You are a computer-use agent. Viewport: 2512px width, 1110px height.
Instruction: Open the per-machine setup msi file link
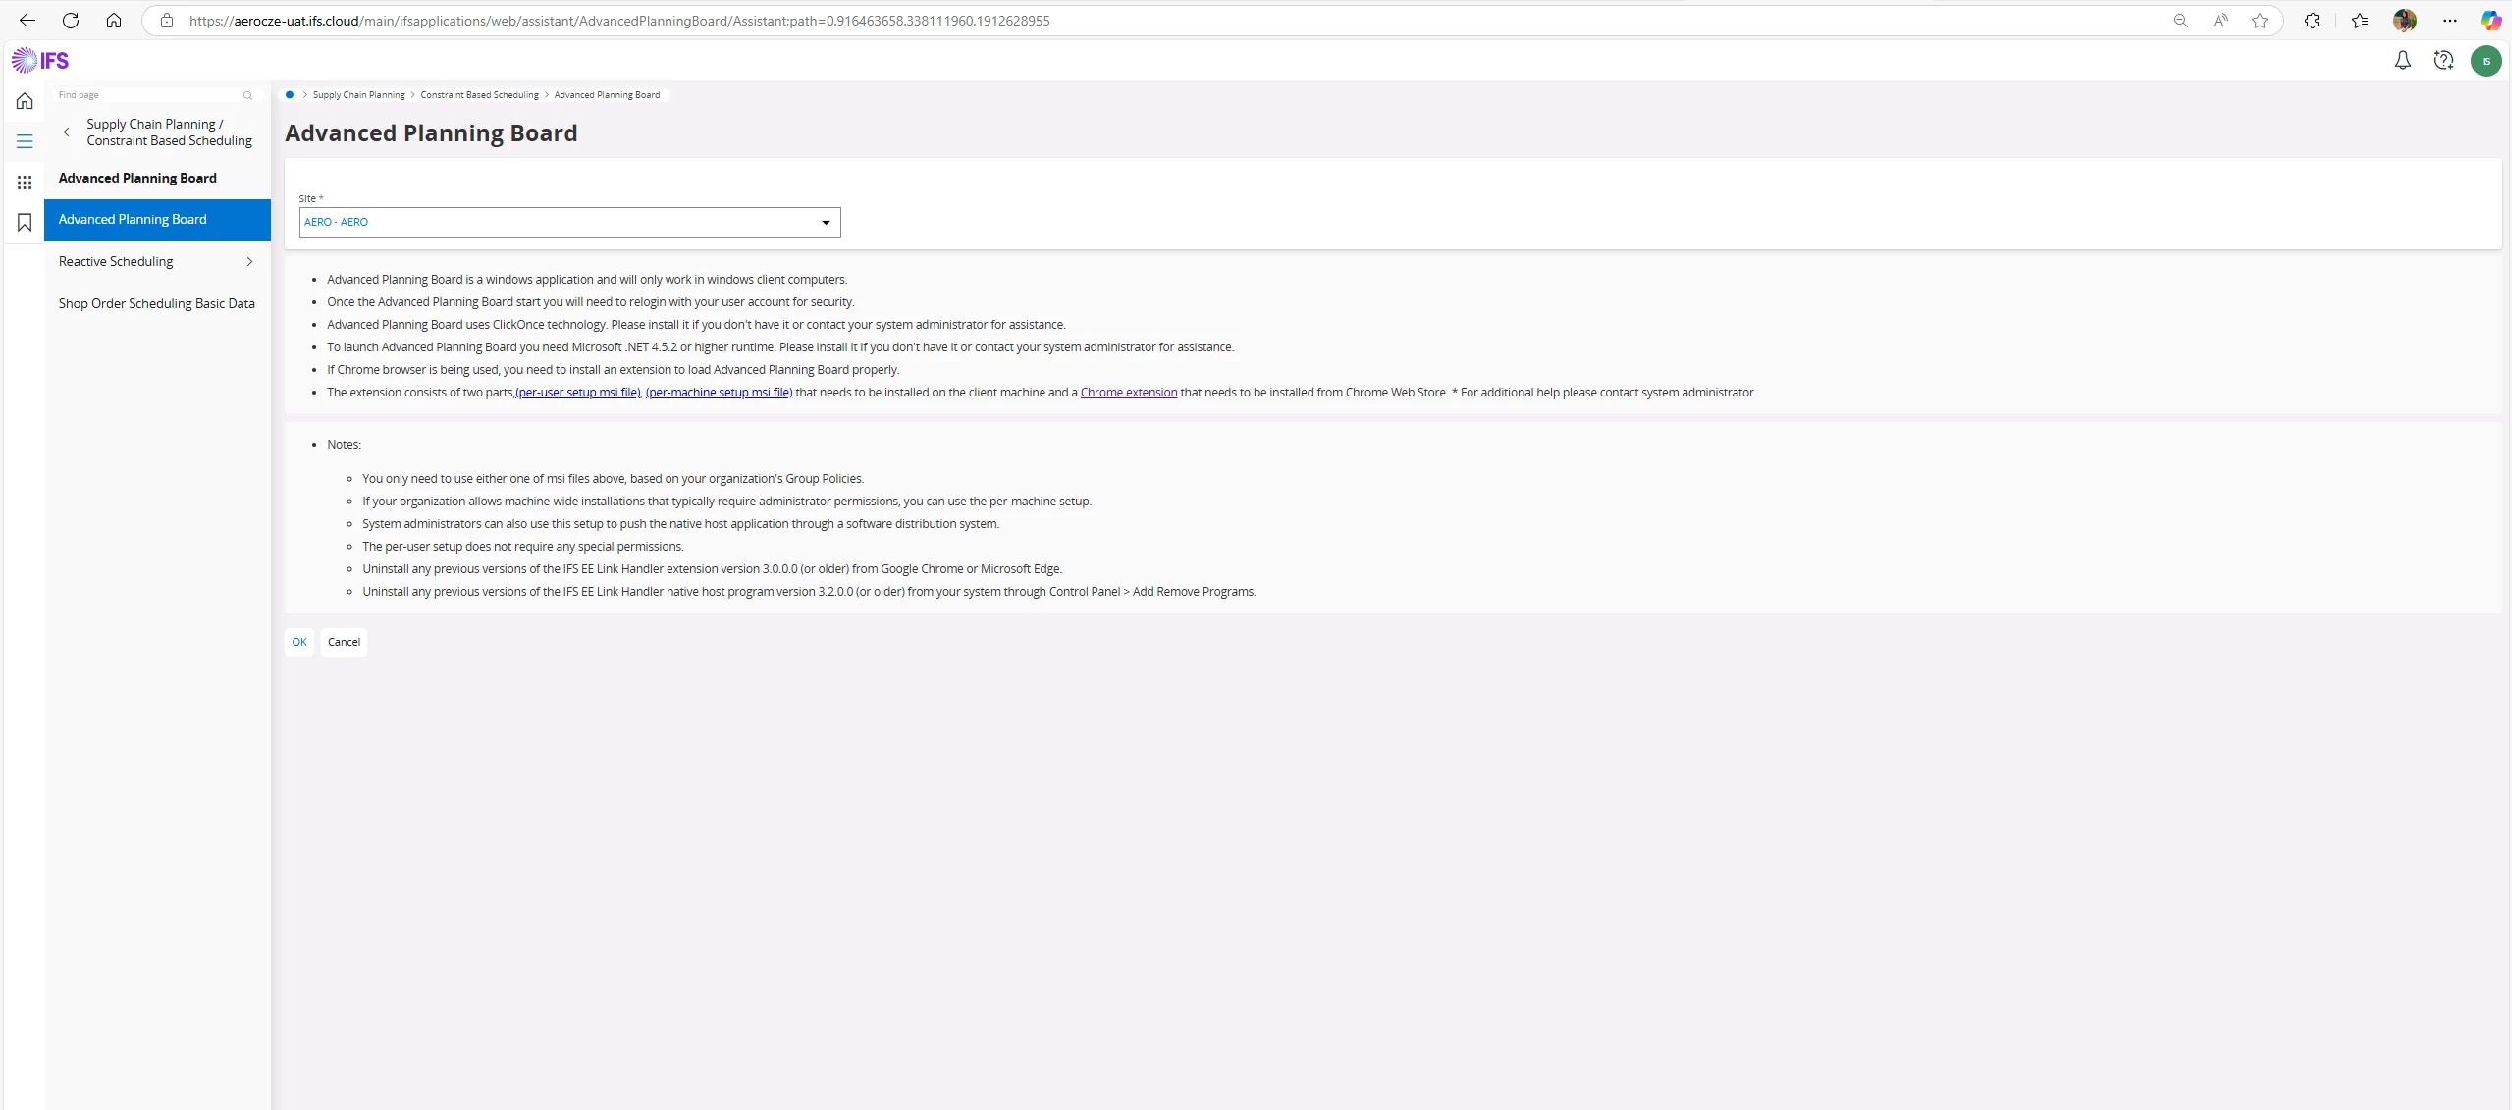coord(719,393)
